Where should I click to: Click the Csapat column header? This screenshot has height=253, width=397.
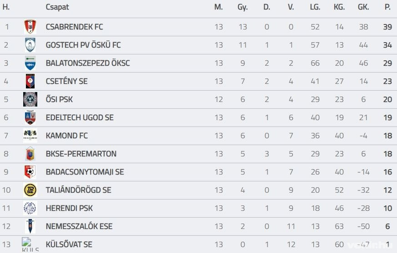pyautogui.click(x=57, y=7)
